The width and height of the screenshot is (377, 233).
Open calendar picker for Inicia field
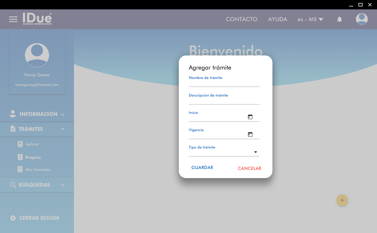pos(250,117)
